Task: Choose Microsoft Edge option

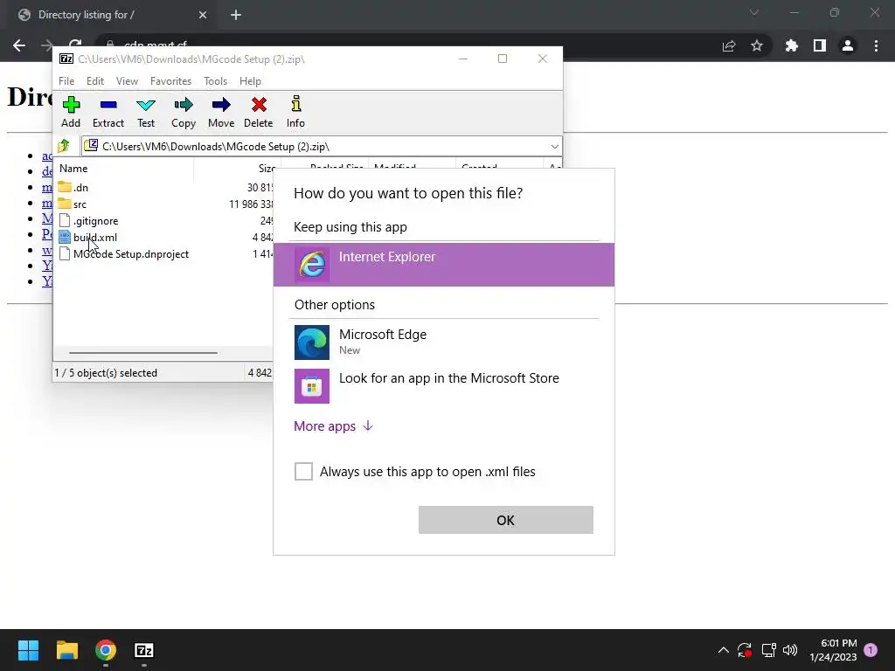Action: [x=443, y=342]
